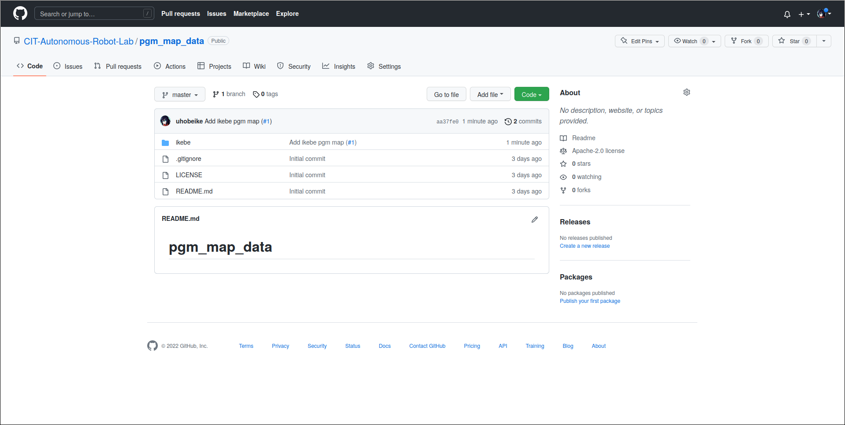This screenshot has width=845, height=425.
Task: Go to Explore
Action: (x=287, y=14)
